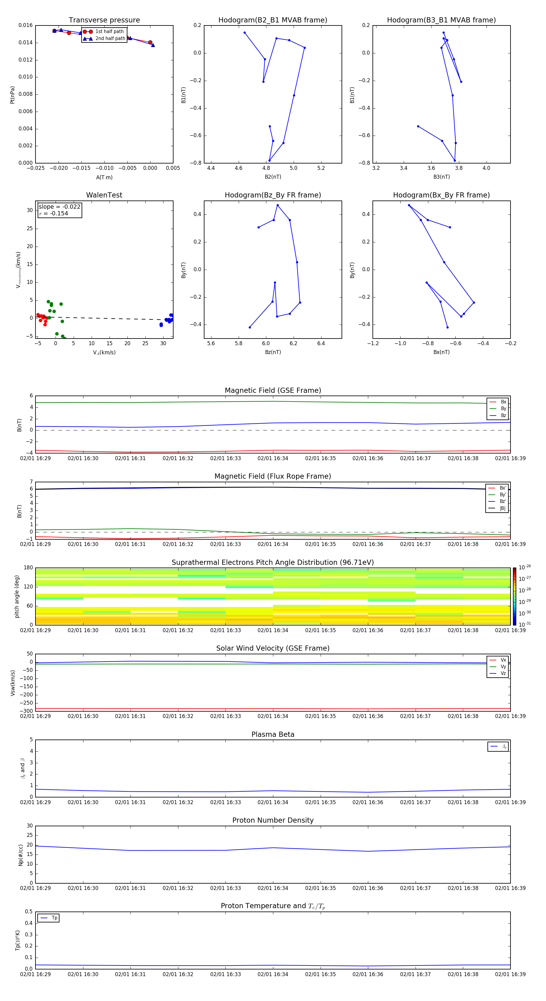Click the 'Hodogram(Bx_By FR frame)' title
The width and height of the screenshot is (546, 1001).
point(441,195)
